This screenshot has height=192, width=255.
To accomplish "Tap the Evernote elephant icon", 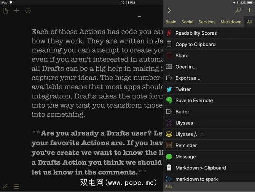I will (x=169, y=100).
